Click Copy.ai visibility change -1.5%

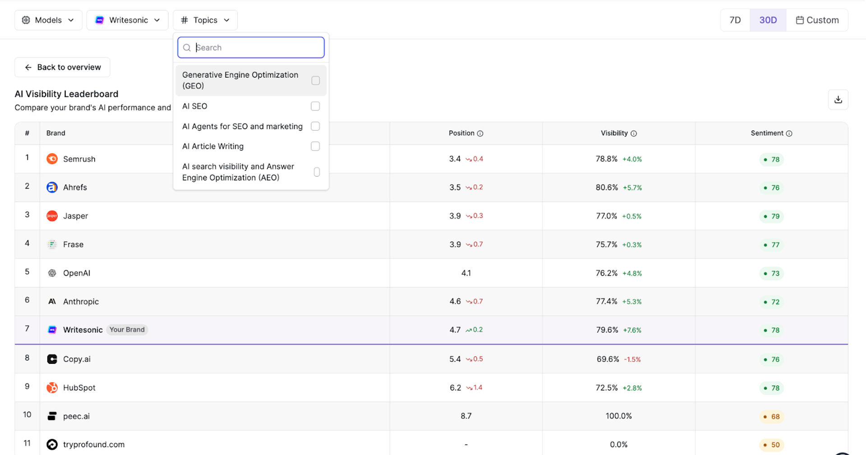632,359
